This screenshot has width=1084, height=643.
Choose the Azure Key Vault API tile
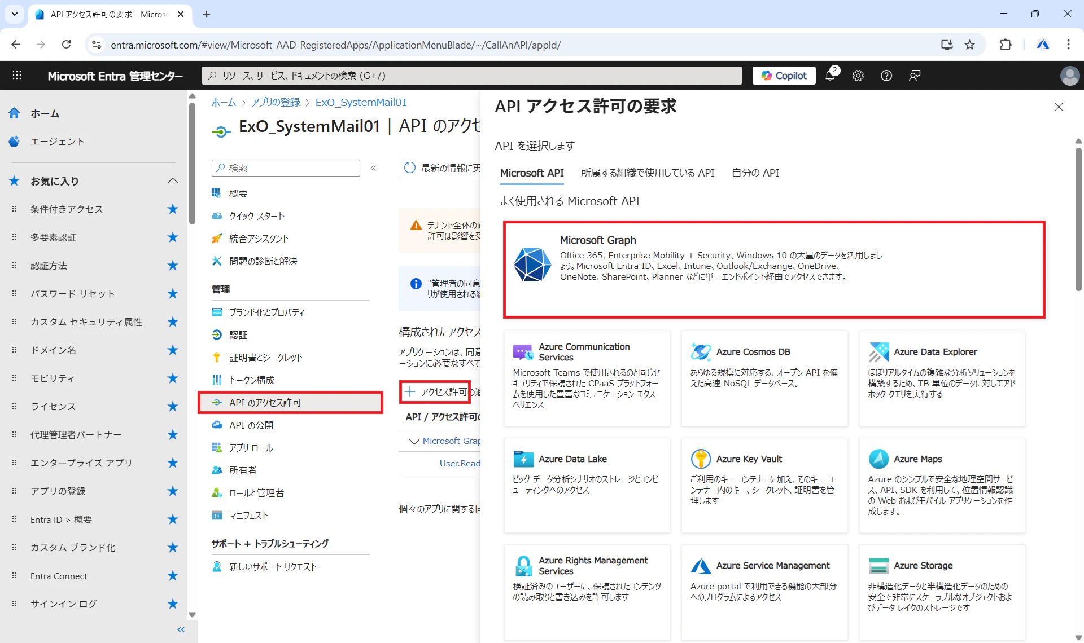764,485
